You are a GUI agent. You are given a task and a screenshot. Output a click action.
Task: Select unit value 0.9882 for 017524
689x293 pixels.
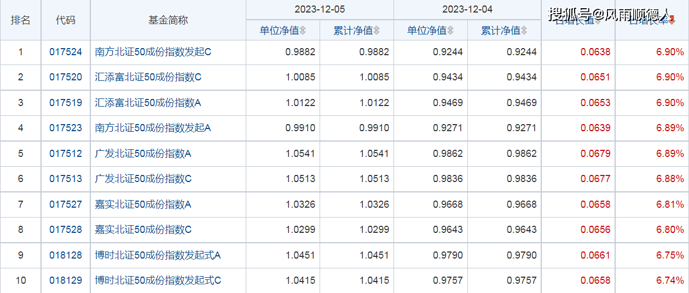point(300,52)
